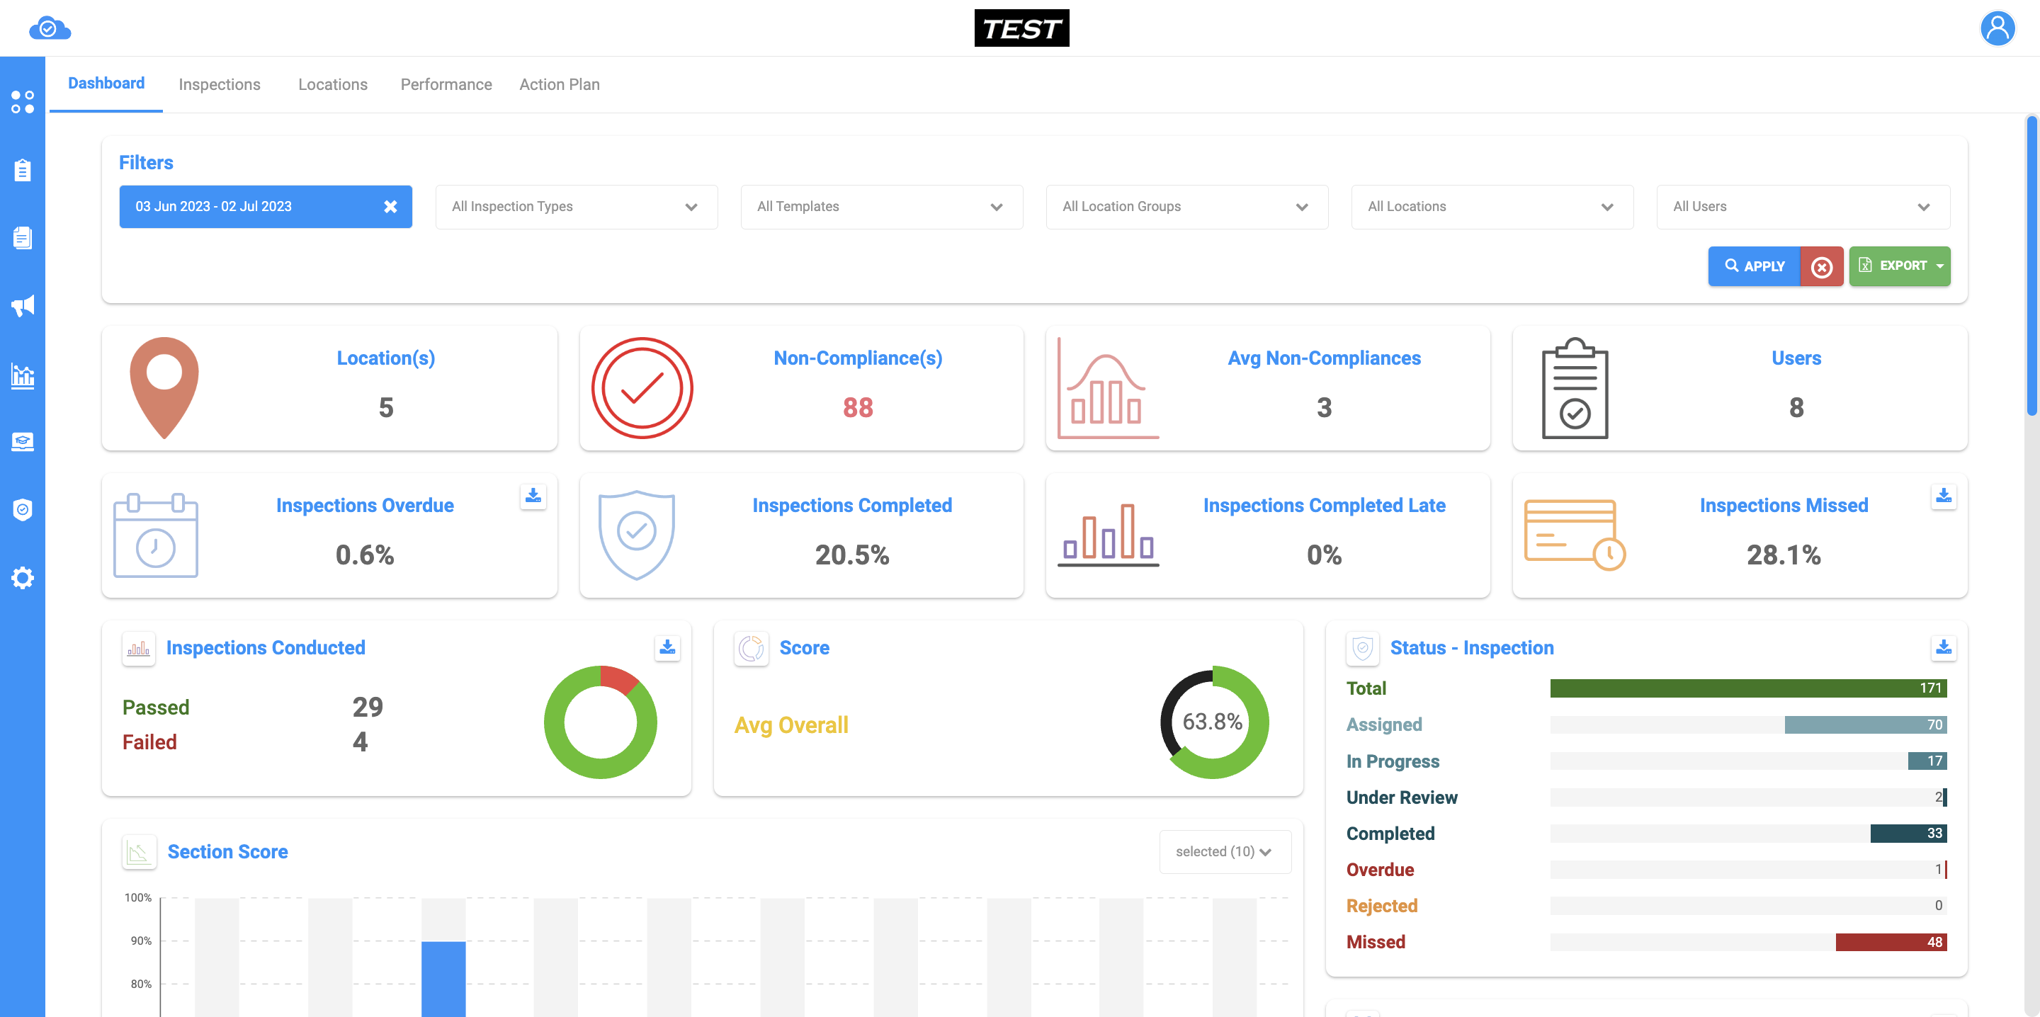
Task: Click the In Progress bar showing 17
Action: [x=1927, y=761]
